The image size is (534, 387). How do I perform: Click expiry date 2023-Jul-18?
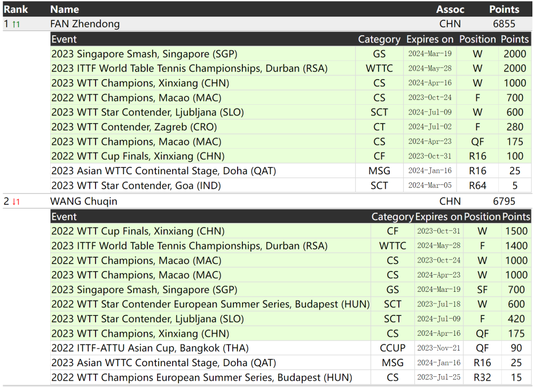click(438, 304)
